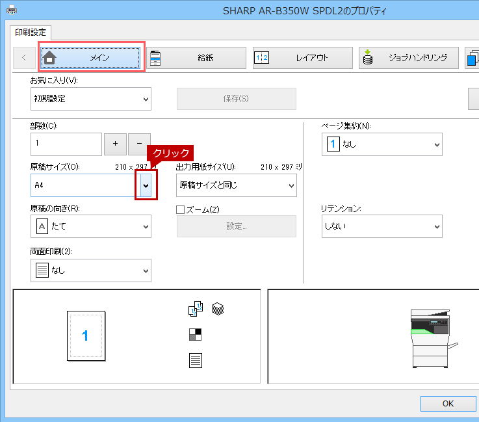Enable the ズーム(Z) checkbox

pos(181,209)
